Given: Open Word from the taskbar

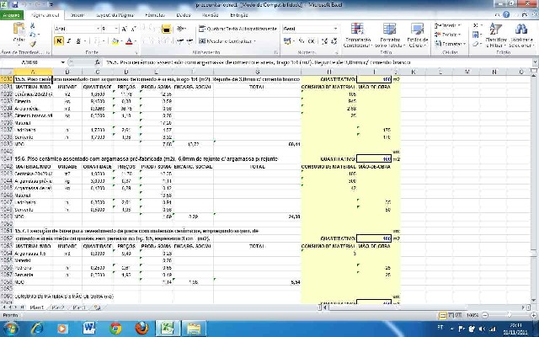Looking at the screenshot, I should (x=89, y=329).
